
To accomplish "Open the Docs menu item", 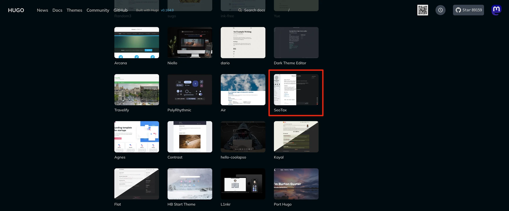I will [57, 10].
